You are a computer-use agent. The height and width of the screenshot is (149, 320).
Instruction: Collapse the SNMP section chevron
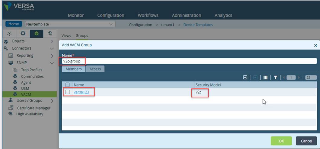[52, 63]
